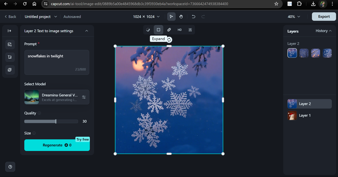The width and height of the screenshot is (338, 177).
Task: Open the browser home page icon
Action: point(34,4)
